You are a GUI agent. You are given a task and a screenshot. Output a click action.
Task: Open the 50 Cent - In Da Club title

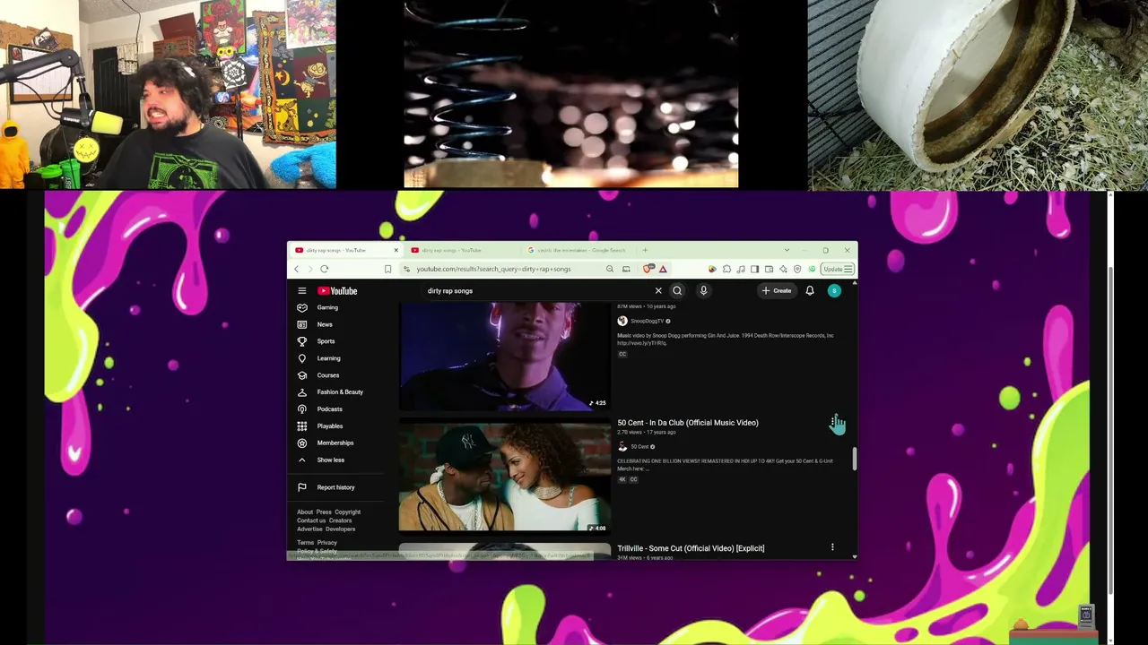pyautogui.click(x=688, y=423)
